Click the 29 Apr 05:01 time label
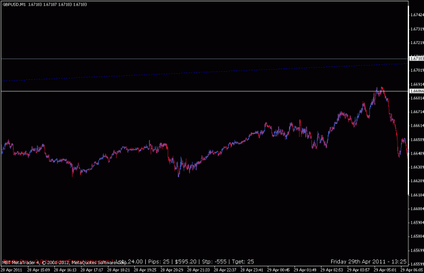Screen dimensions: 424x273 [385, 270]
